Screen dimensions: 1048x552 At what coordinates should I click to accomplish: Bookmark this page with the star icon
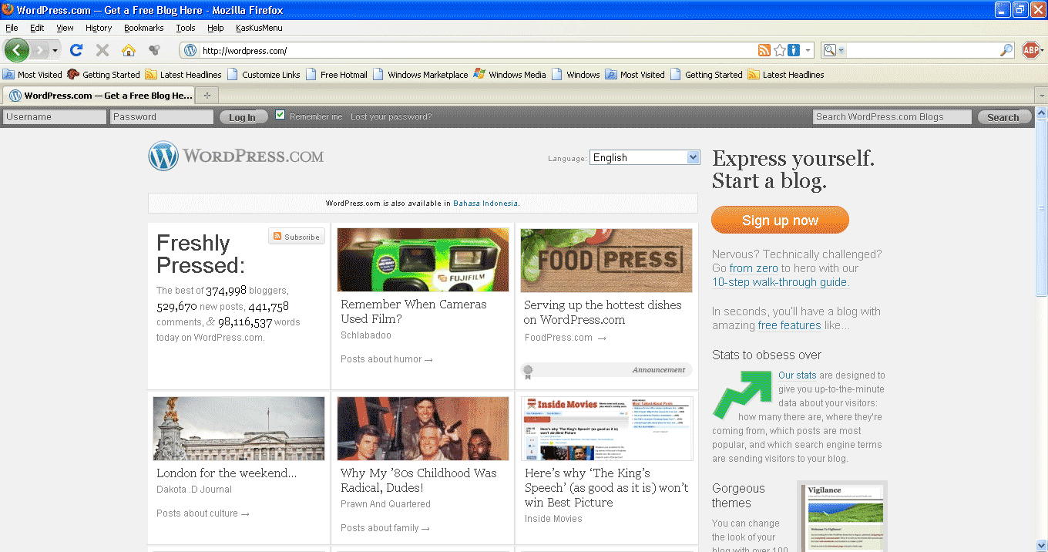coord(779,50)
